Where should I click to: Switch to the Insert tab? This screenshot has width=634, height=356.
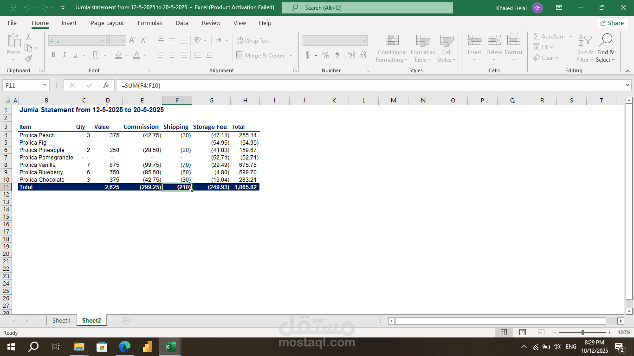tap(69, 23)
